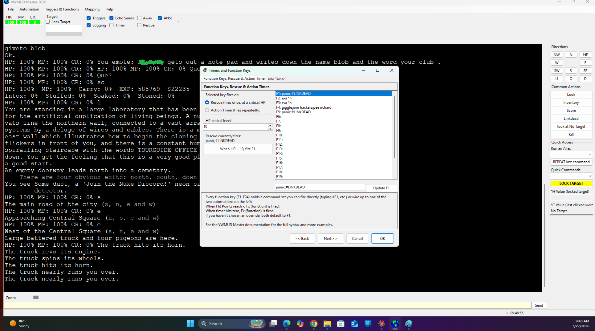The image size is (595, 331).
Task: Open the Windows Start menu
Action: (190, 324)
